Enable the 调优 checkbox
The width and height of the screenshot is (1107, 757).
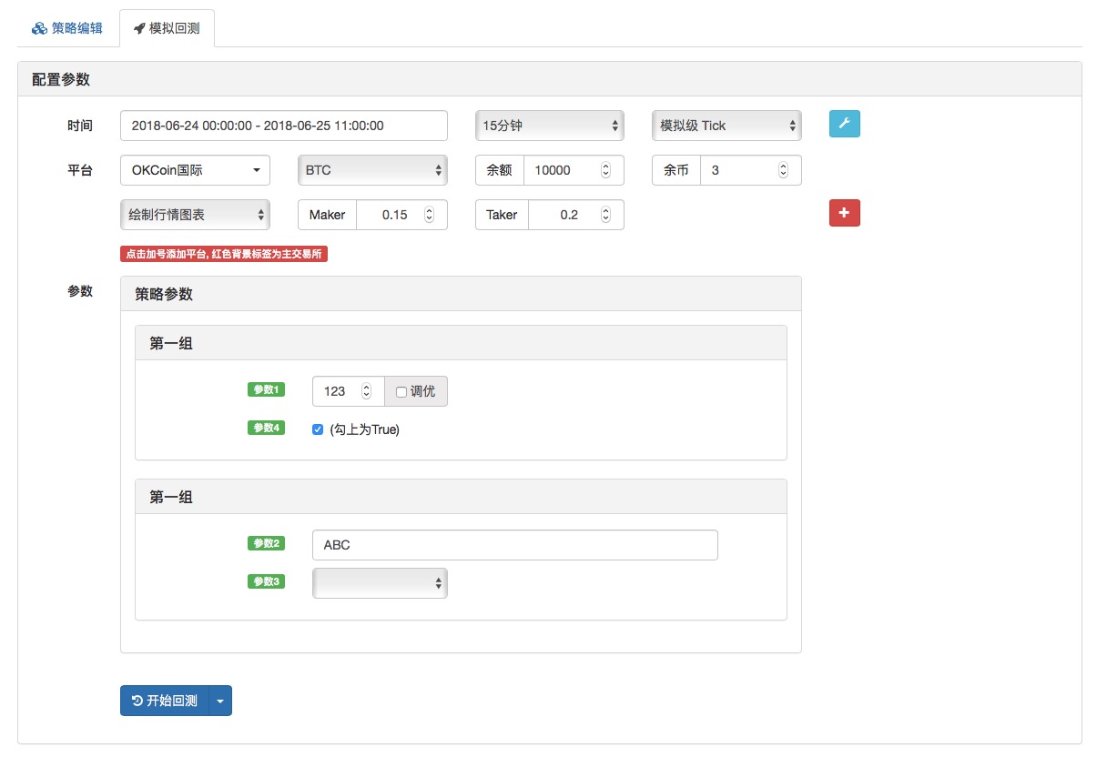click(401, 391)
